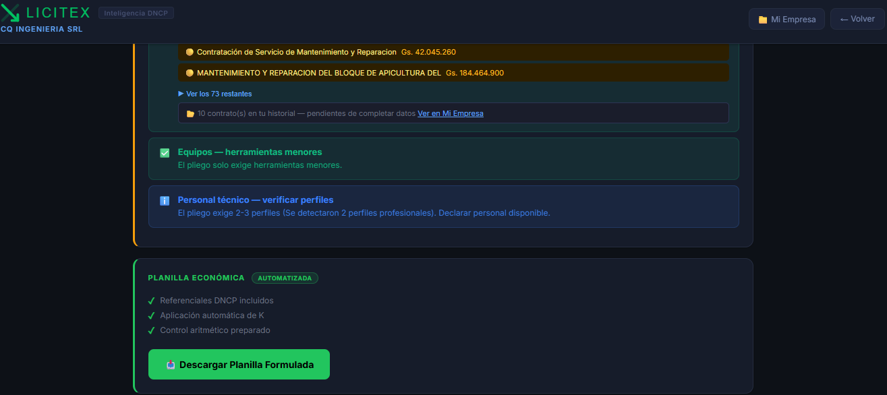
Task: Click the download icon in Descargar Planilla button
Action: coord(171,365)
